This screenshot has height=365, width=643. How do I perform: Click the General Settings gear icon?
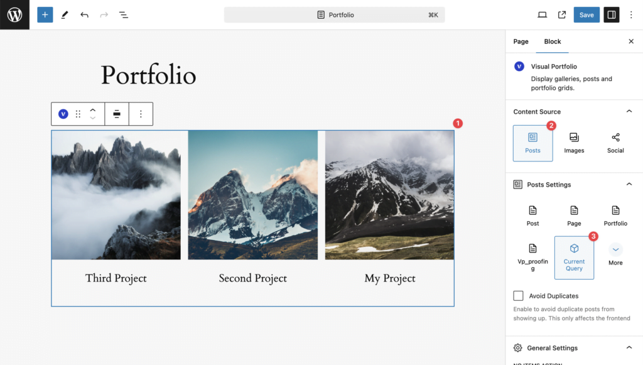tap(518, 348)
